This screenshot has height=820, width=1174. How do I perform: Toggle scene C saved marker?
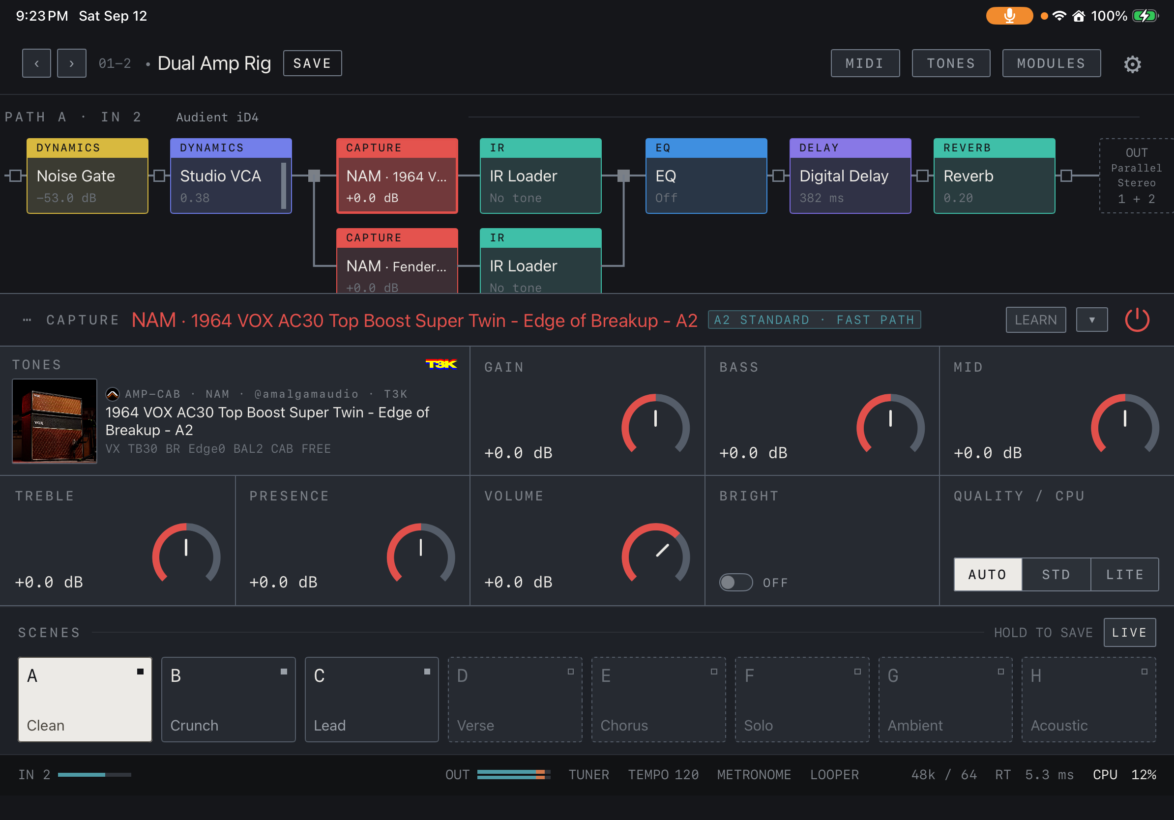point(427,672)
